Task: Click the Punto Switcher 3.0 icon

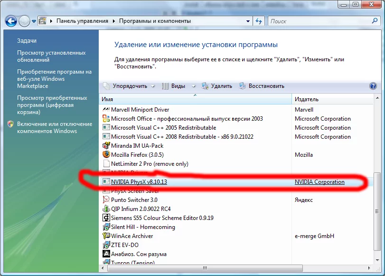Action: (x=106, y=200)
